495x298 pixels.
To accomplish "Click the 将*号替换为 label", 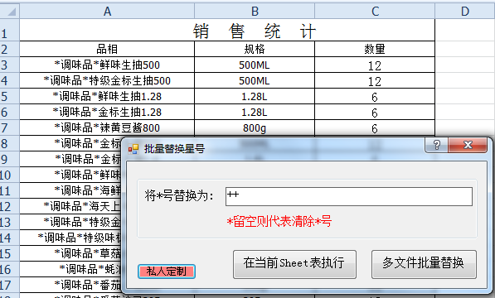I will 179,196.
